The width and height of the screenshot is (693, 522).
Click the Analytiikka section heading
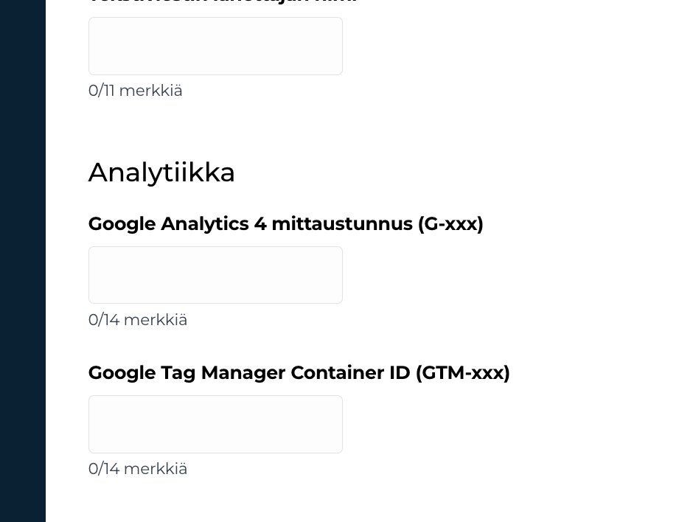point(161,173)
